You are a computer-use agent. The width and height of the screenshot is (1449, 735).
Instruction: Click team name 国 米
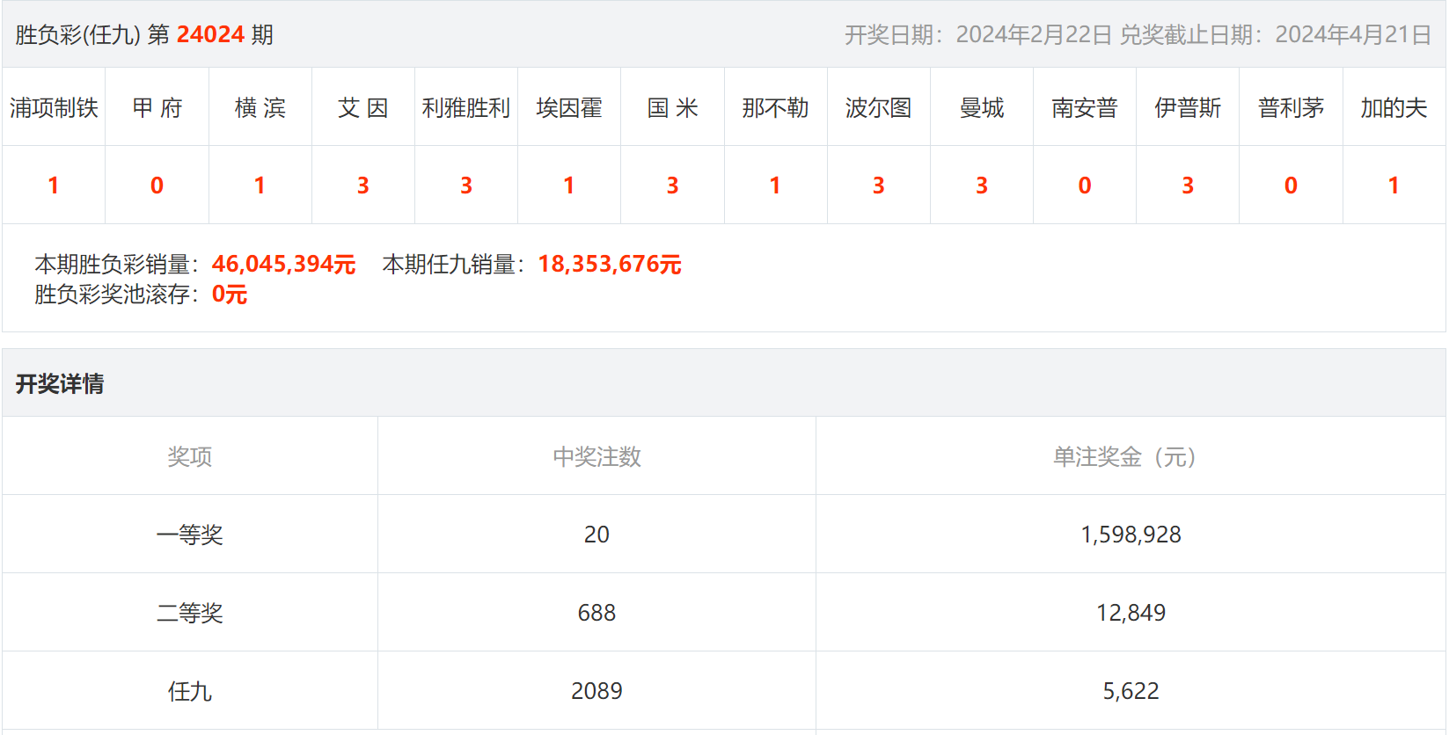coord(672,107)
